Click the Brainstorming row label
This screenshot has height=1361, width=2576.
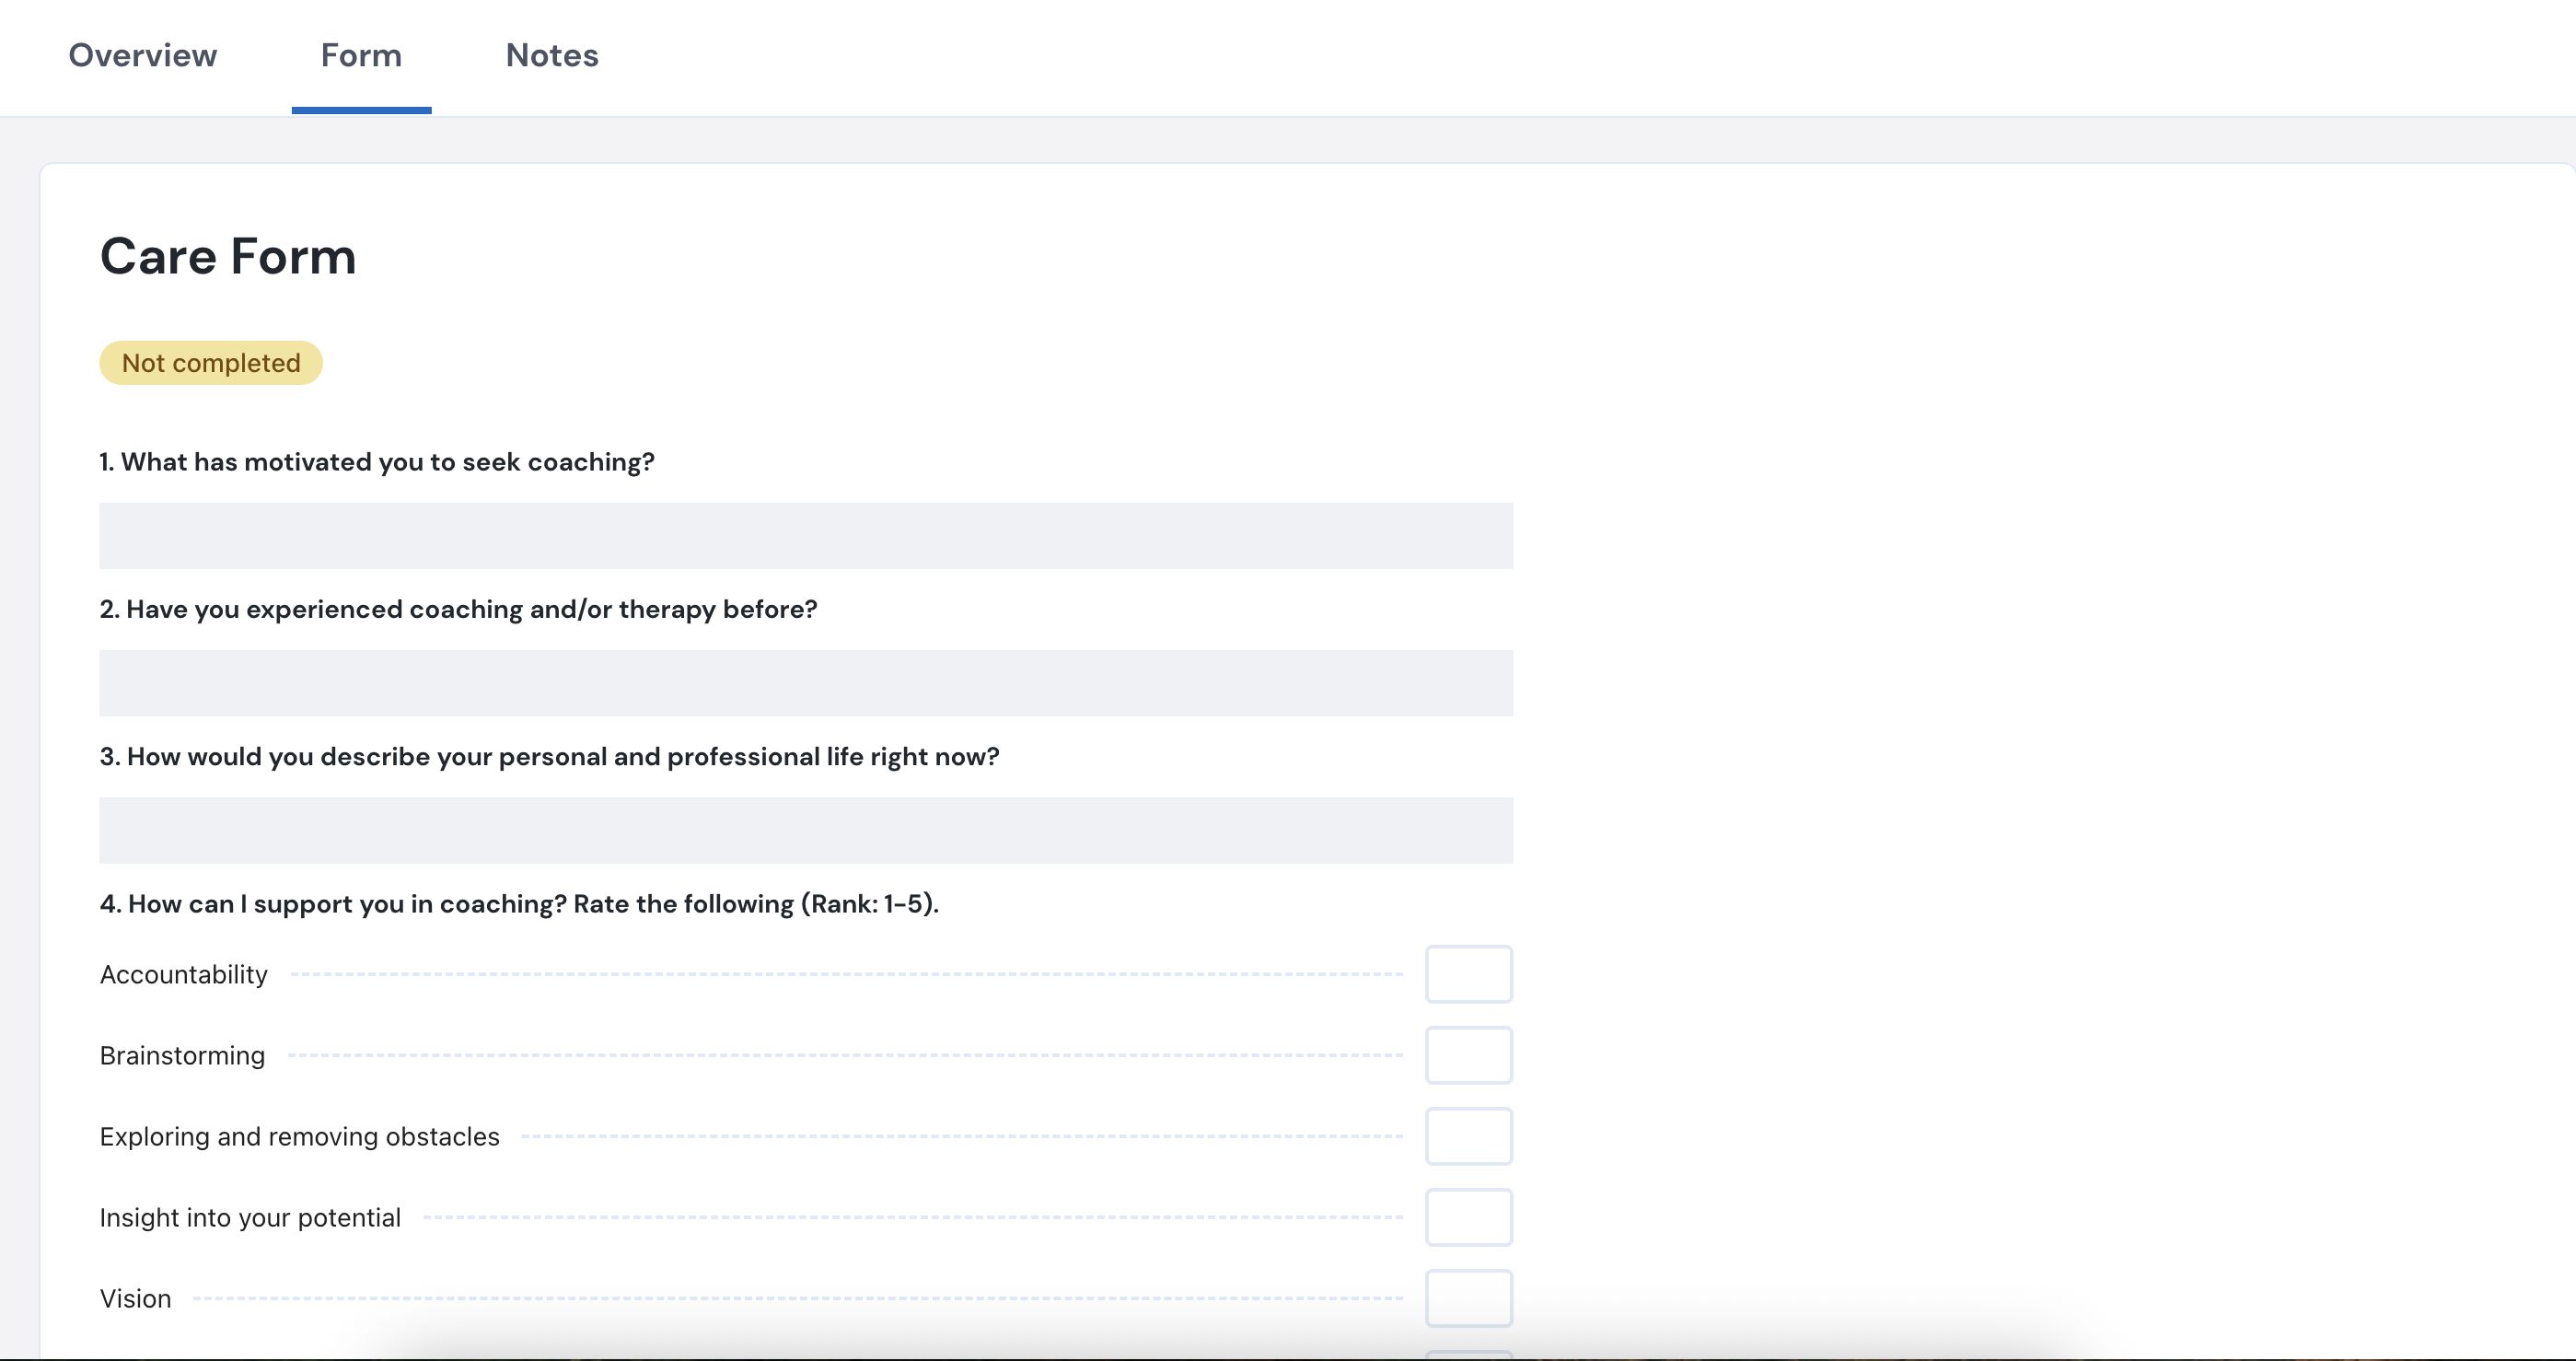coord(182,1055)
